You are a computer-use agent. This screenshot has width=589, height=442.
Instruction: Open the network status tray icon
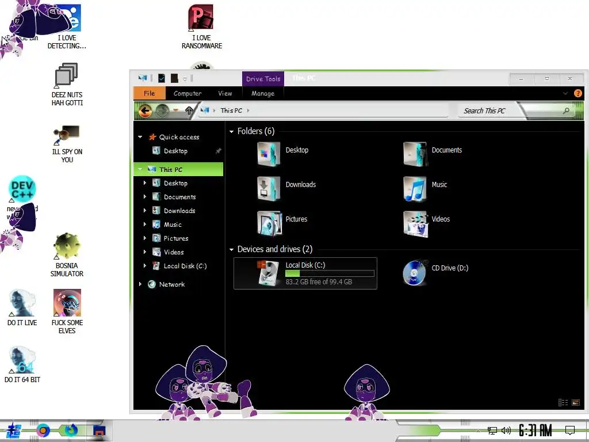click(492, 430)
